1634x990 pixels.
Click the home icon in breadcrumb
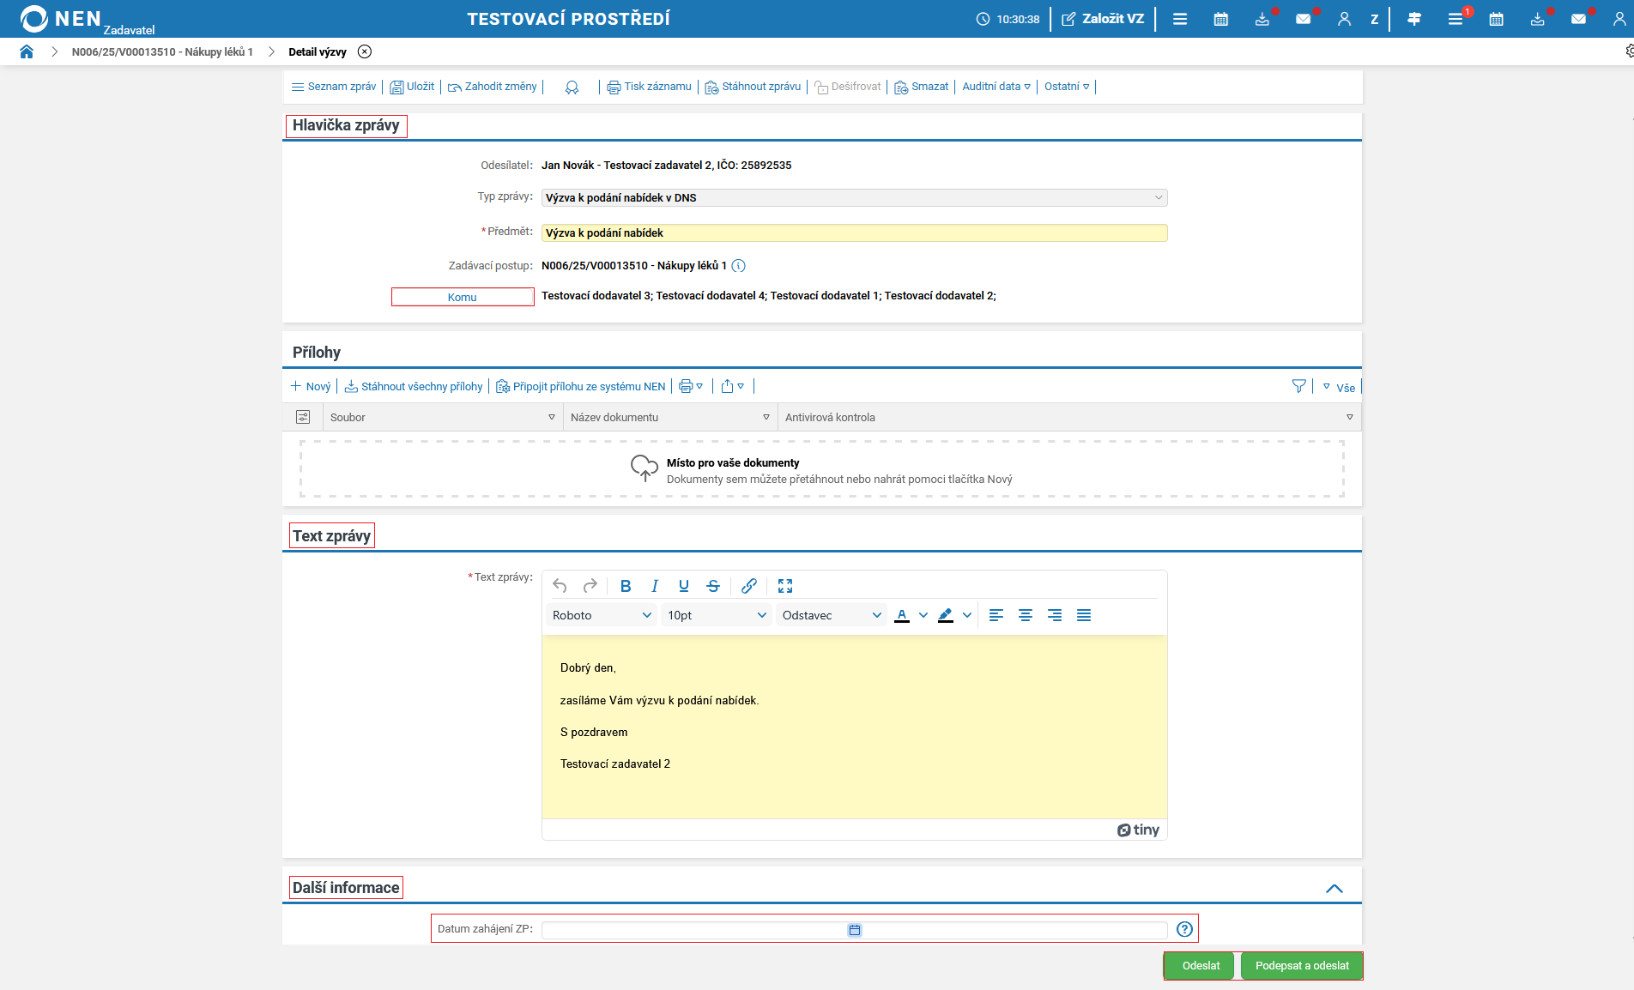click(27, 51)
